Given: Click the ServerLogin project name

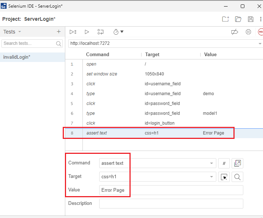Looking at the screenshot, I should (x=40, y=19).
